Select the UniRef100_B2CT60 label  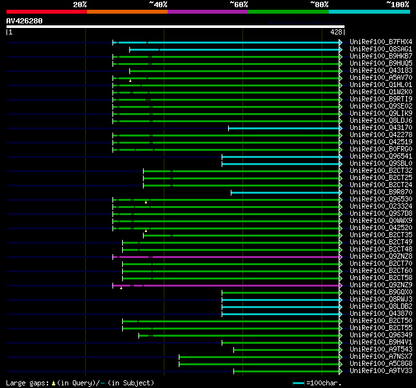(381, 271)
